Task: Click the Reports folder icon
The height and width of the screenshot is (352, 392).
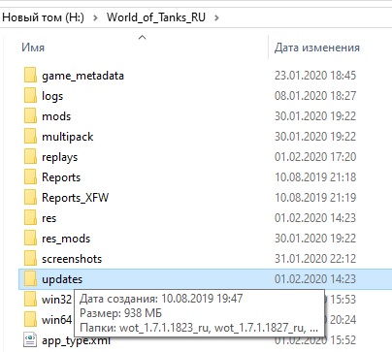Action: pos(30,177)
